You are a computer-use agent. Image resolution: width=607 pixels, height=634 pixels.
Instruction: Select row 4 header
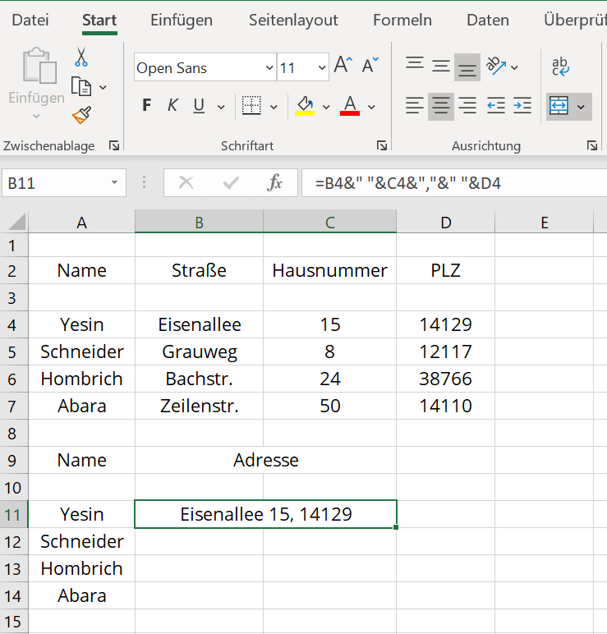click(14, 324)
